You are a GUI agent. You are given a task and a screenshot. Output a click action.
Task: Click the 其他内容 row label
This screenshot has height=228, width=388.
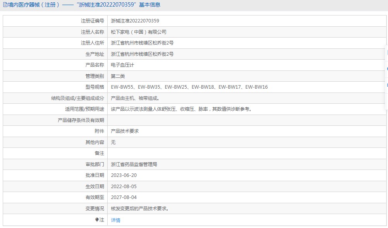(95, 142)
